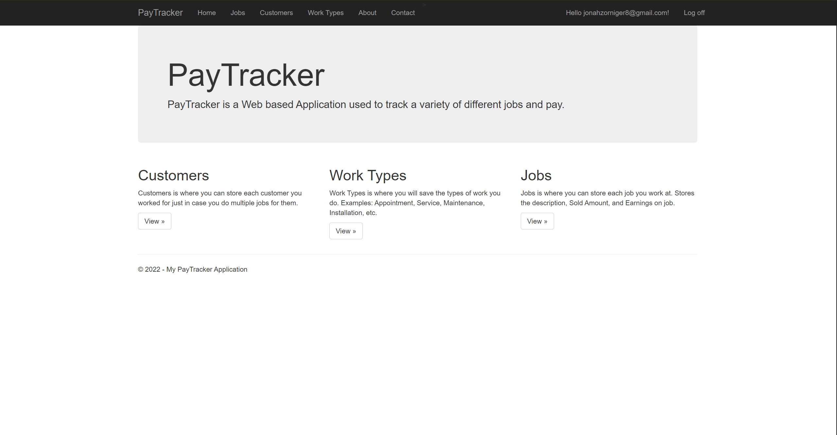Screen dimensions: 837x435
Task: Select the Work Types icon area
Action: pos(368,175)
